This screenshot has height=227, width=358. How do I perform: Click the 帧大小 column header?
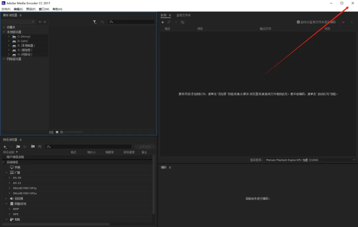91,152
